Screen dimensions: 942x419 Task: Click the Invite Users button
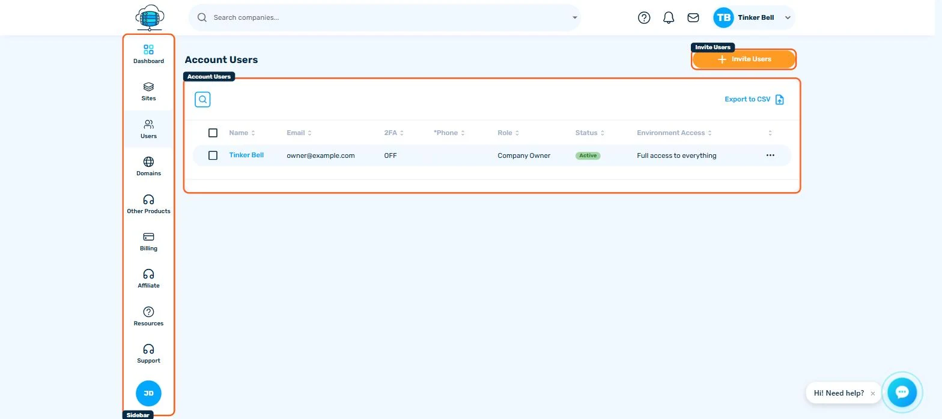(x=744, y=59)
